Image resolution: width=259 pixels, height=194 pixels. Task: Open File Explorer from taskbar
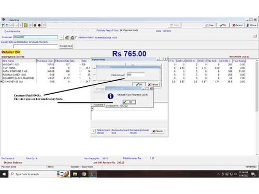pos(75,174)
